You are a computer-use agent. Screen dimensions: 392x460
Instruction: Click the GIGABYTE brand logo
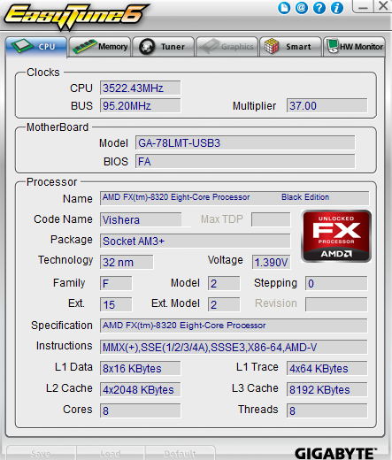(335, 453)
